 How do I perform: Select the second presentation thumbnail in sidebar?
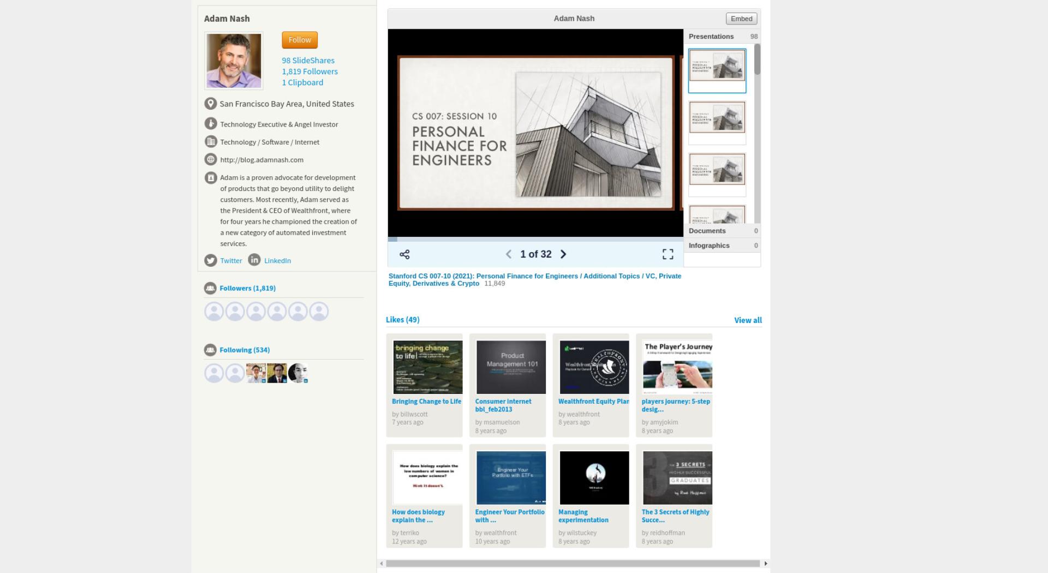pyautogui.click(x=717, y=123)
